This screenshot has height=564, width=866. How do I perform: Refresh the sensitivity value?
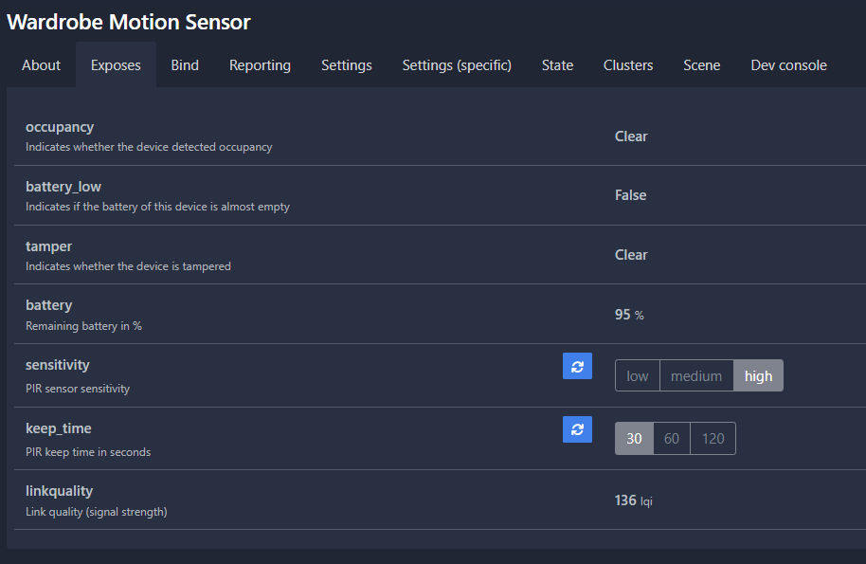[577, 366]
